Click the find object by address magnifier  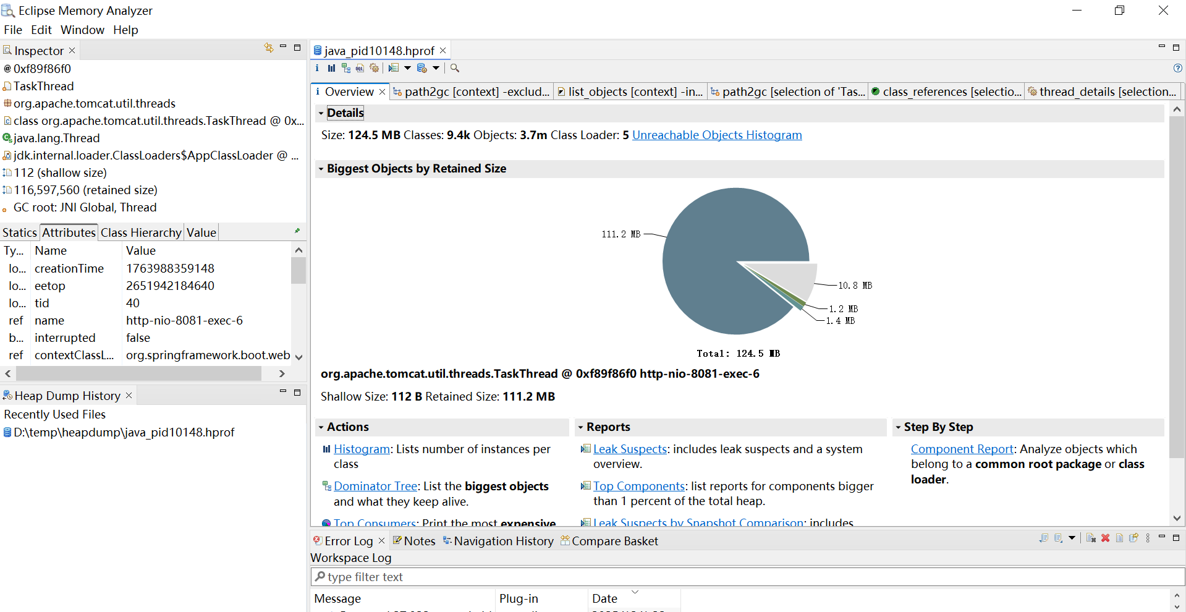click(455, 68)
